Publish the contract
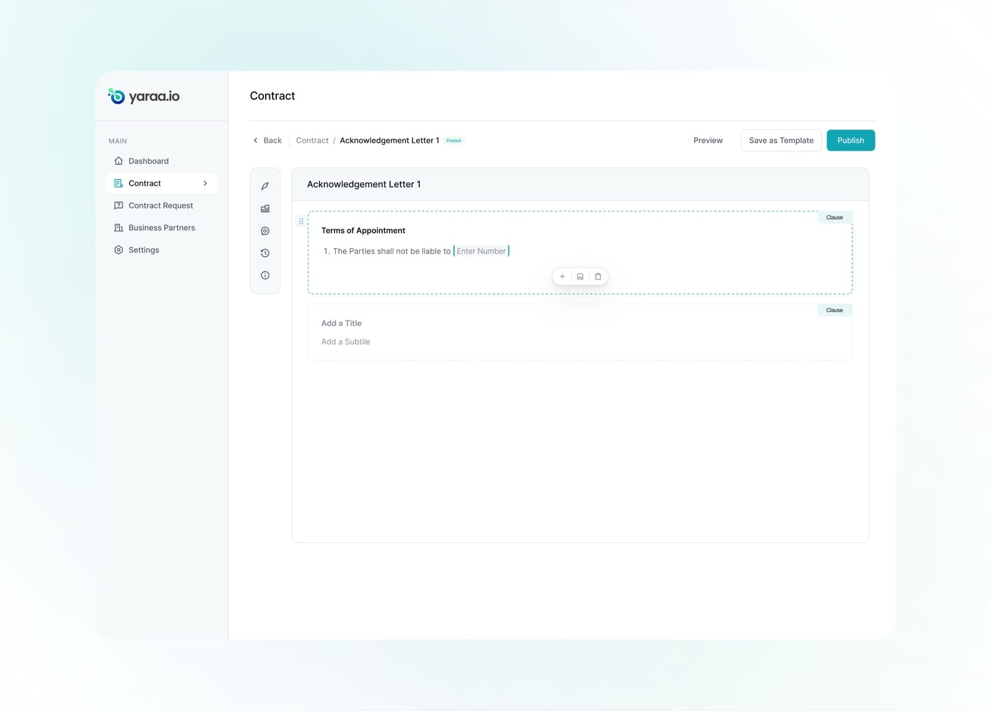Image resolution: width=991 pixels, height=711 pixels. point(850,140)
